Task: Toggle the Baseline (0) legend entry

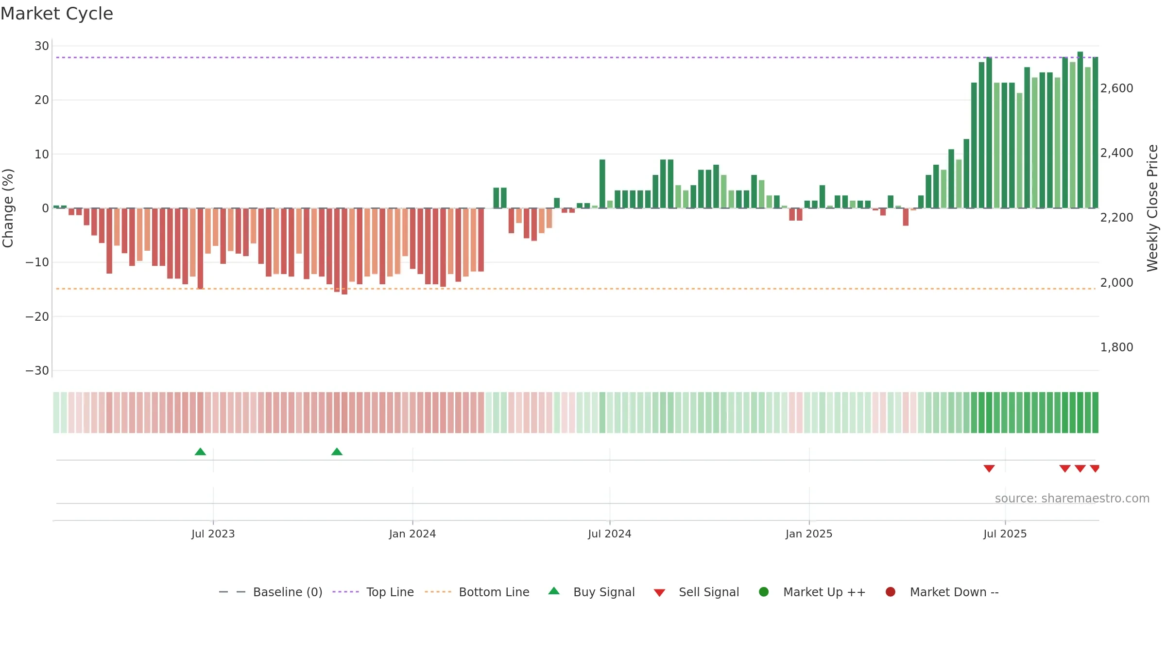Action: [271, 592]
